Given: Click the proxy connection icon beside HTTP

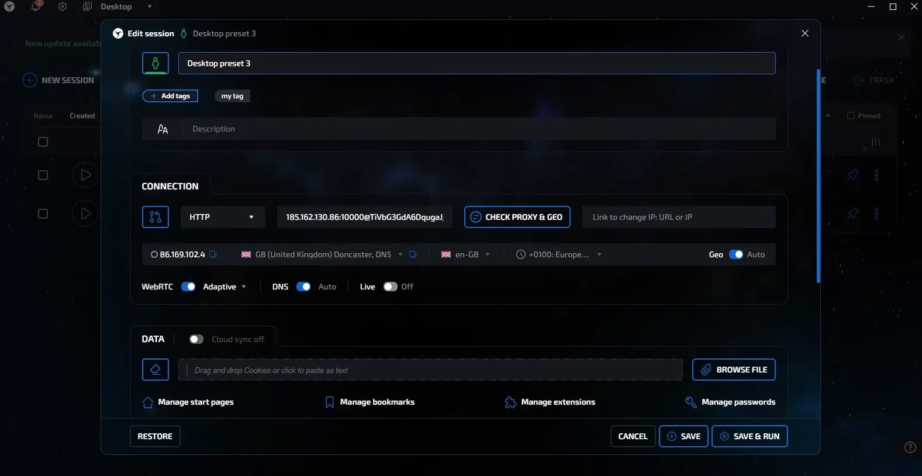Looking at the screenshot, I should coord(156,217).
